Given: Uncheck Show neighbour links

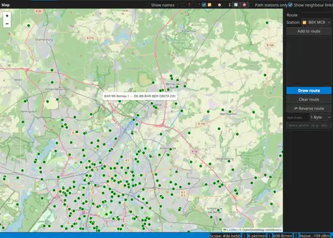Looking at the screenshot, I should coord(291,5).
